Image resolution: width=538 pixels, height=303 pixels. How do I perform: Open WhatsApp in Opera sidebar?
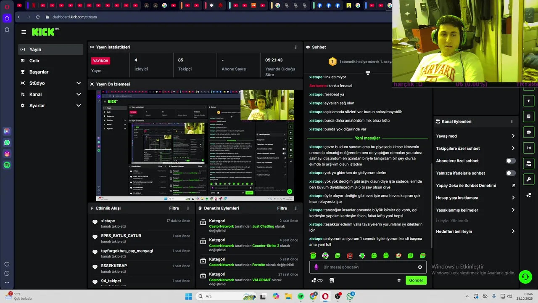coord(7,143)
